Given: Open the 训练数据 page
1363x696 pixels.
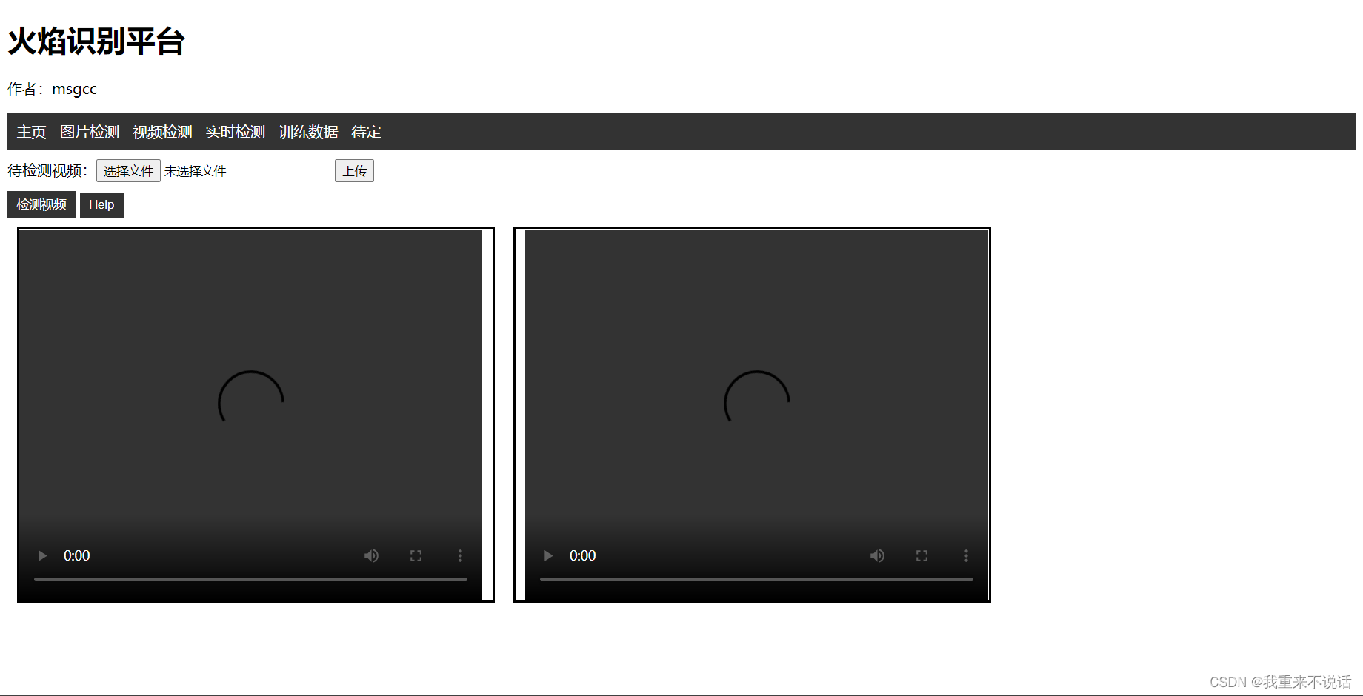Looking at the screenshot, I should coord(308,132).
